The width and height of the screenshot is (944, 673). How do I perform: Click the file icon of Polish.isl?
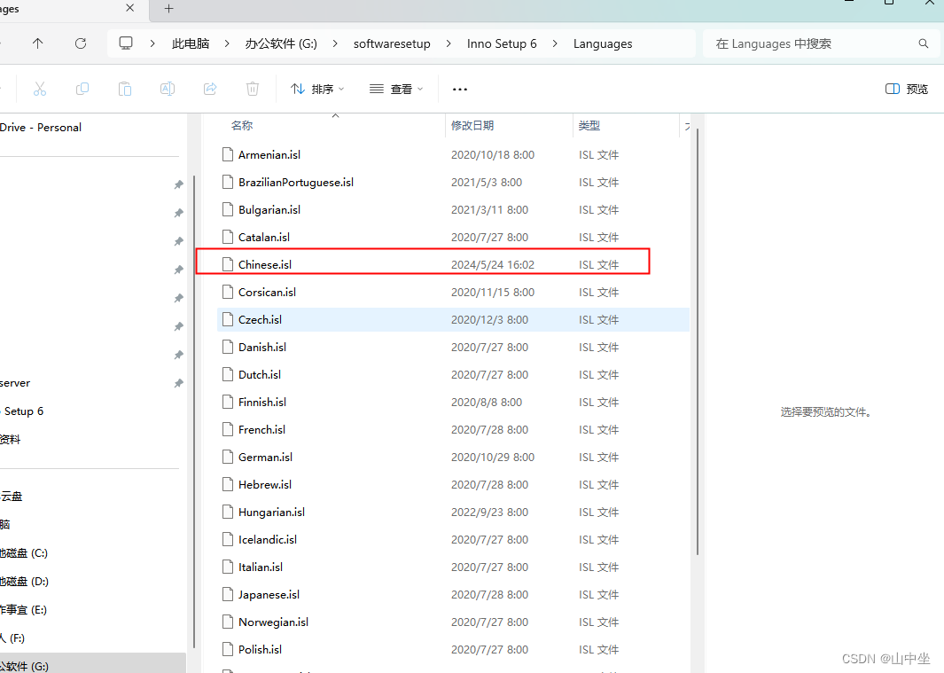click(228, 649)
